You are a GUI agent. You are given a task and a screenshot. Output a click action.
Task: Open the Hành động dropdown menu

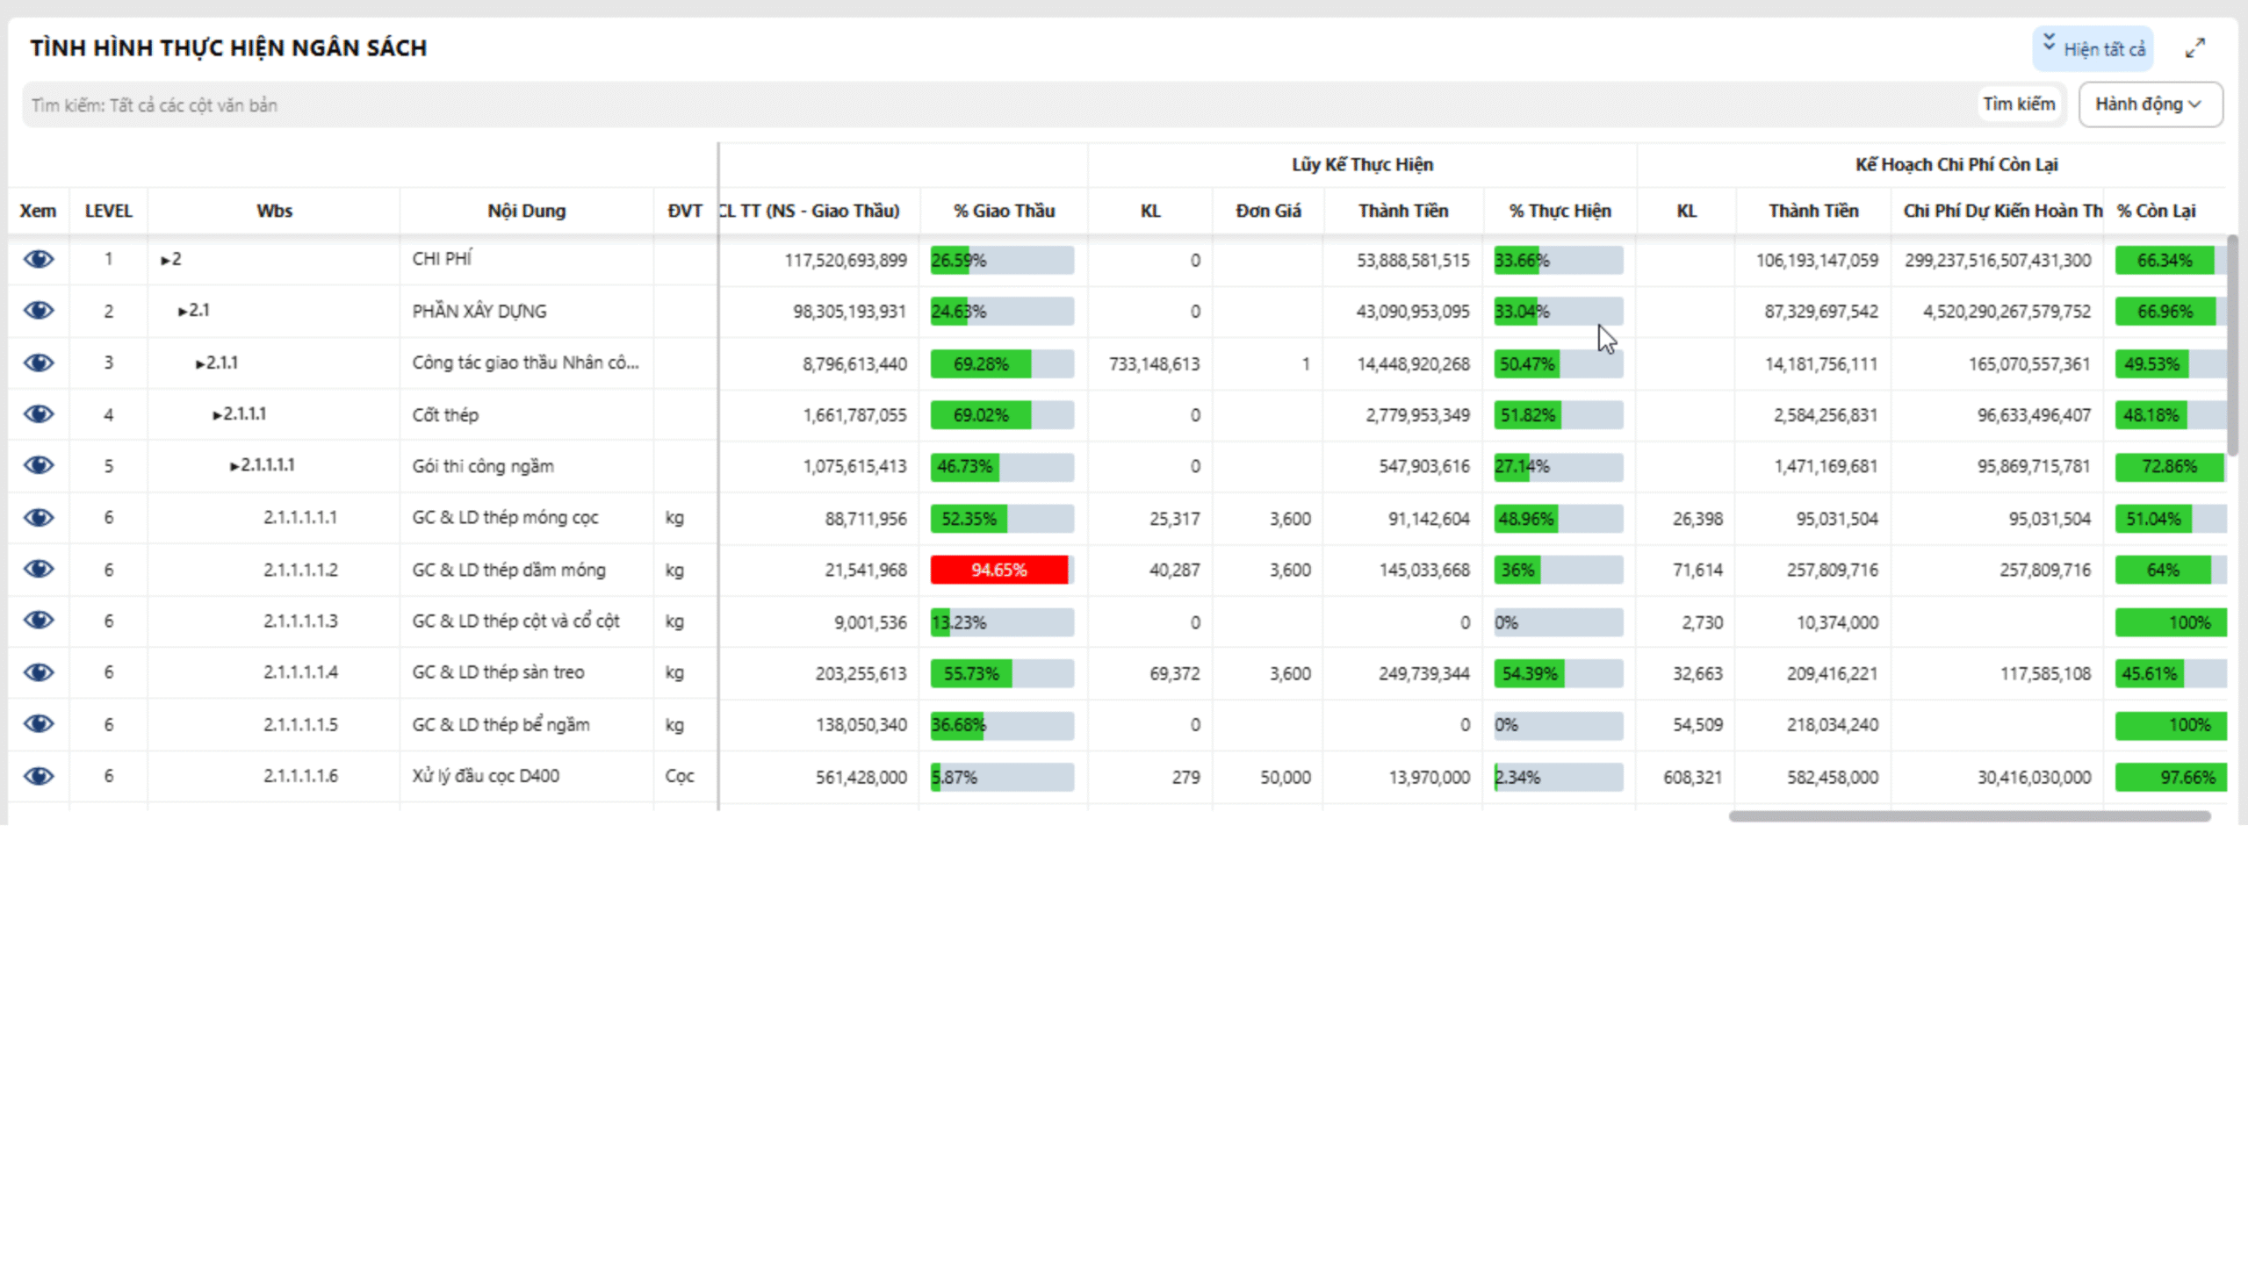2150,104
